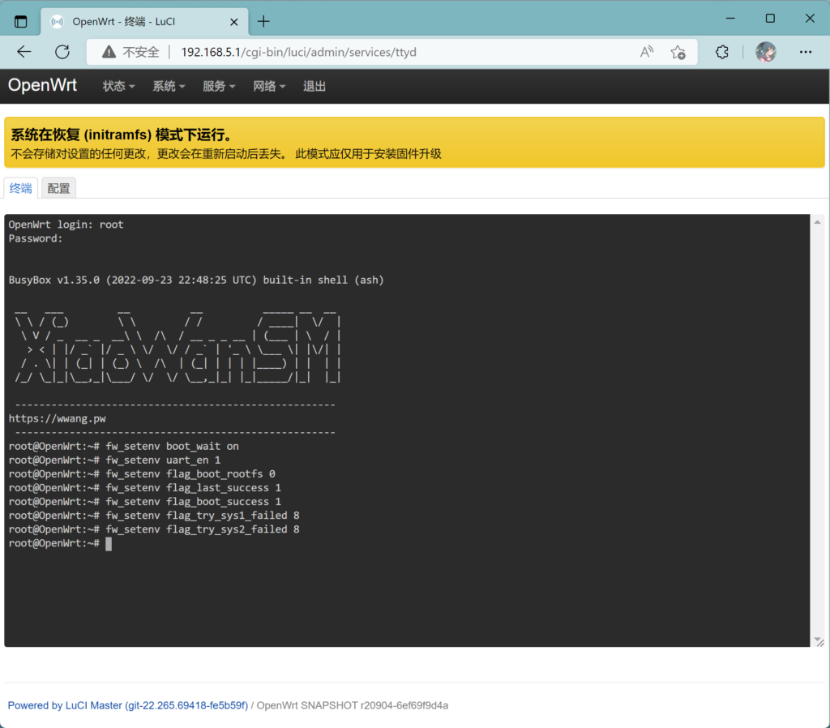
Task: Open a new browser tab
Action: [x=263, y=22]
